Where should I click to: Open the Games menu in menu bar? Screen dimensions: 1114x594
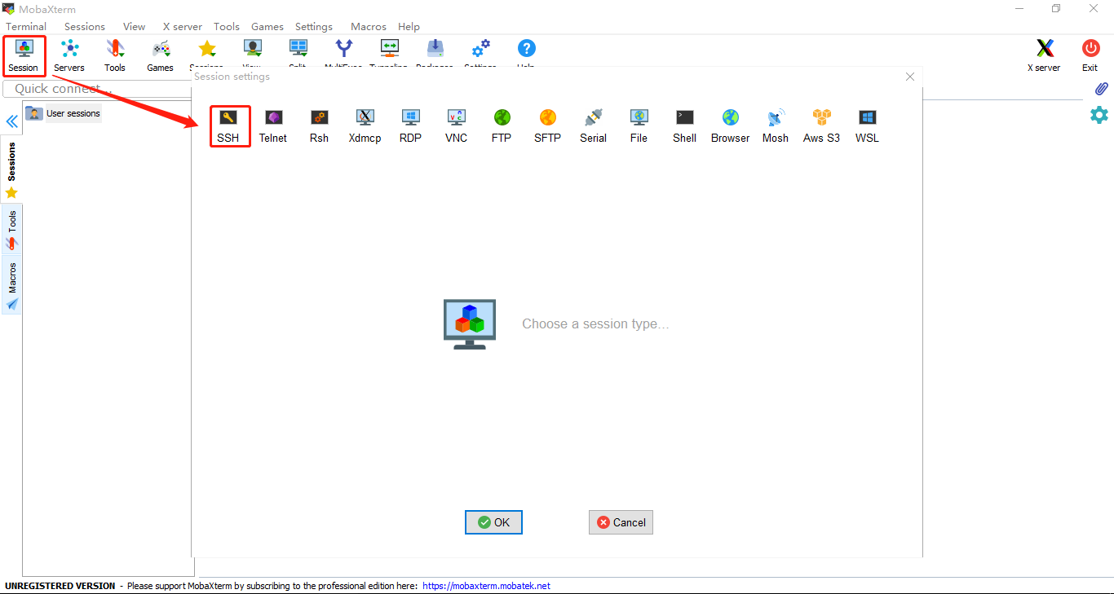[267, 26]
